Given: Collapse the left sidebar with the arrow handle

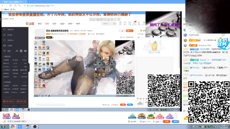Looking at the screenshot, I should coord(29,67).
